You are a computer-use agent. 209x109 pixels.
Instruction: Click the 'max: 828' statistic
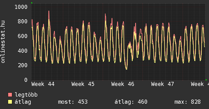[x=187, y=102]
